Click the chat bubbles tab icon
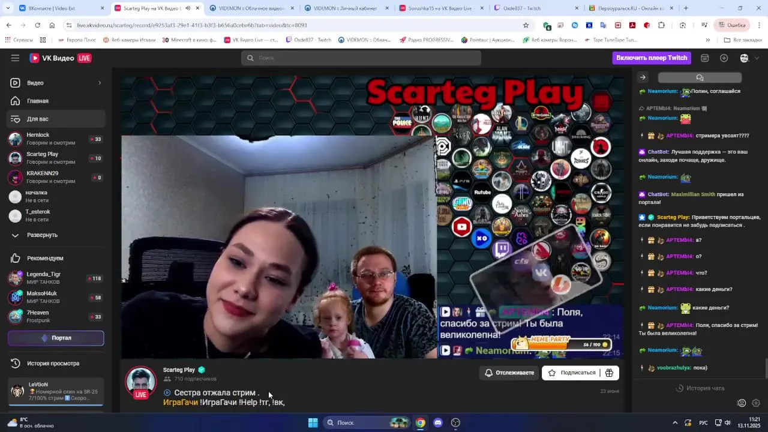 coord(700,77)
